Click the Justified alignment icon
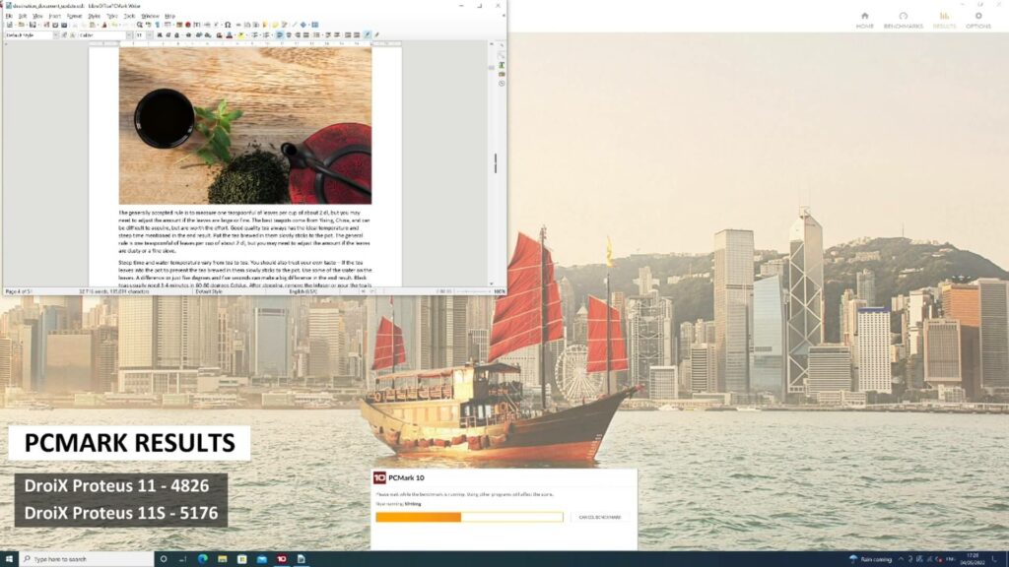 (306, 35)
